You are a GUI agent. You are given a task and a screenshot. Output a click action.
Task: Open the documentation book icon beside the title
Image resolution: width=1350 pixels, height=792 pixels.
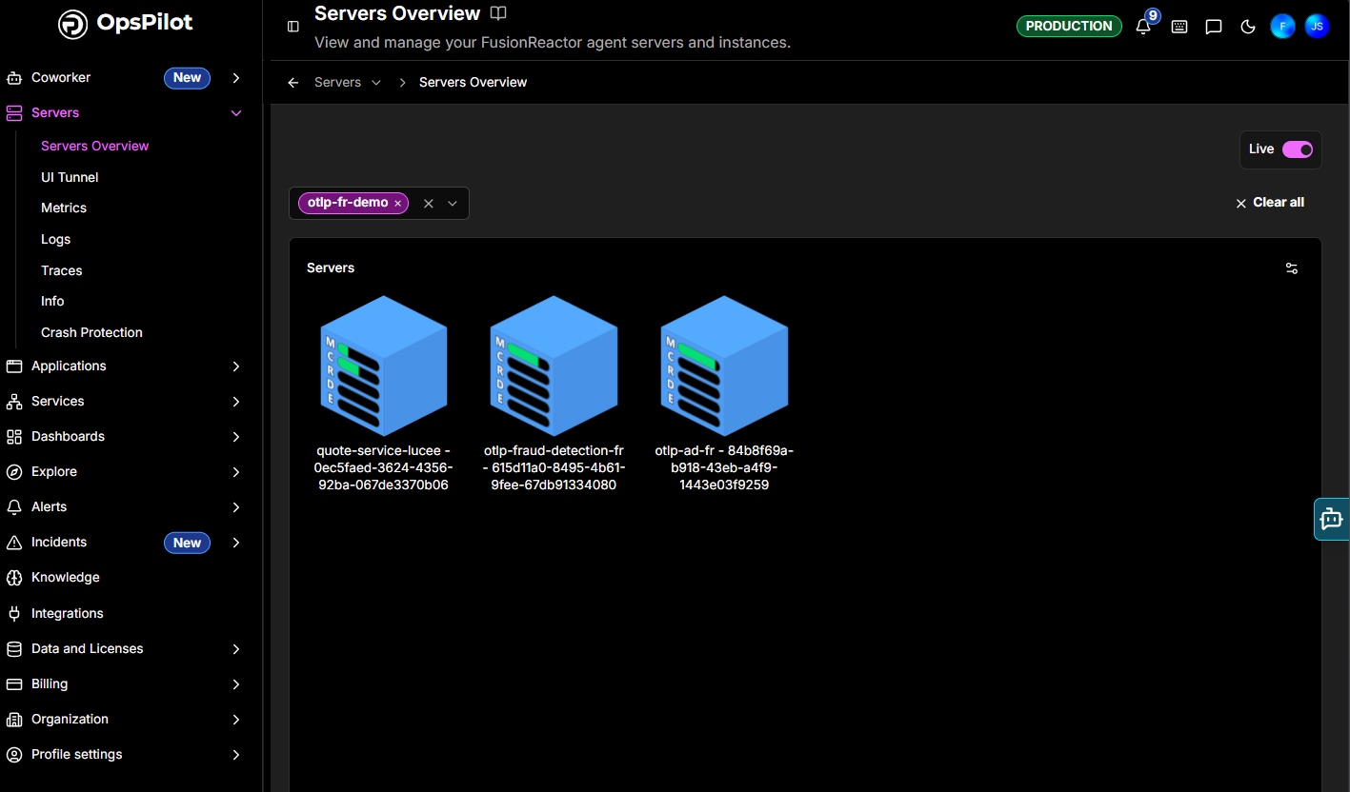pyautogui.click(x=498, y=13)
